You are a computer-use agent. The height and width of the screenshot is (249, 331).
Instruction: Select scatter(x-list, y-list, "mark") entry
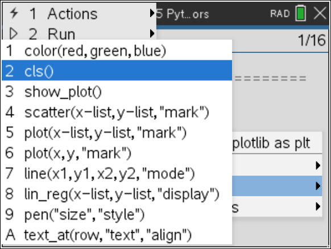[117, 112]
